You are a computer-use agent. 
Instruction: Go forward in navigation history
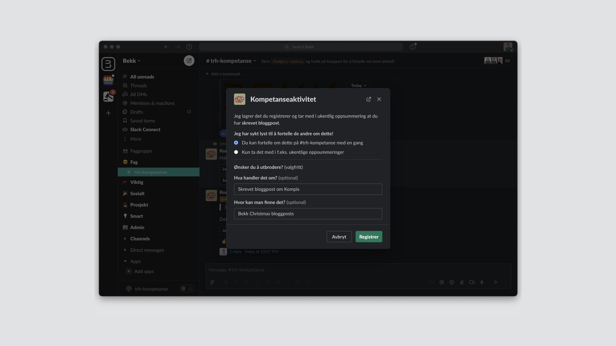tap(178, 47)
